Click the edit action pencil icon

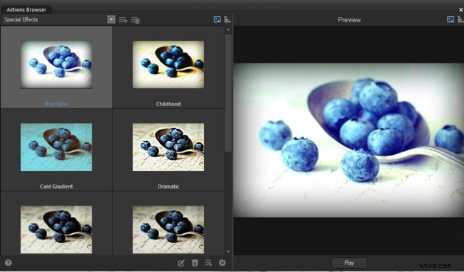pos(181,263)
